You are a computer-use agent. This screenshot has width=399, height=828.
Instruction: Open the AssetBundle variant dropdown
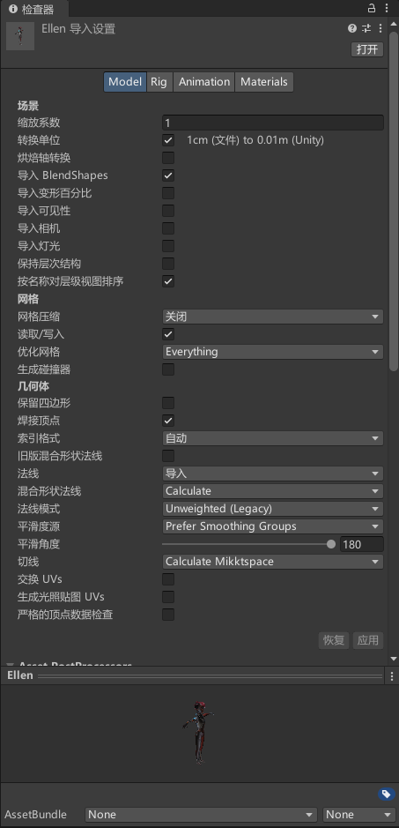pyautogui.click(x=358, y=815)
